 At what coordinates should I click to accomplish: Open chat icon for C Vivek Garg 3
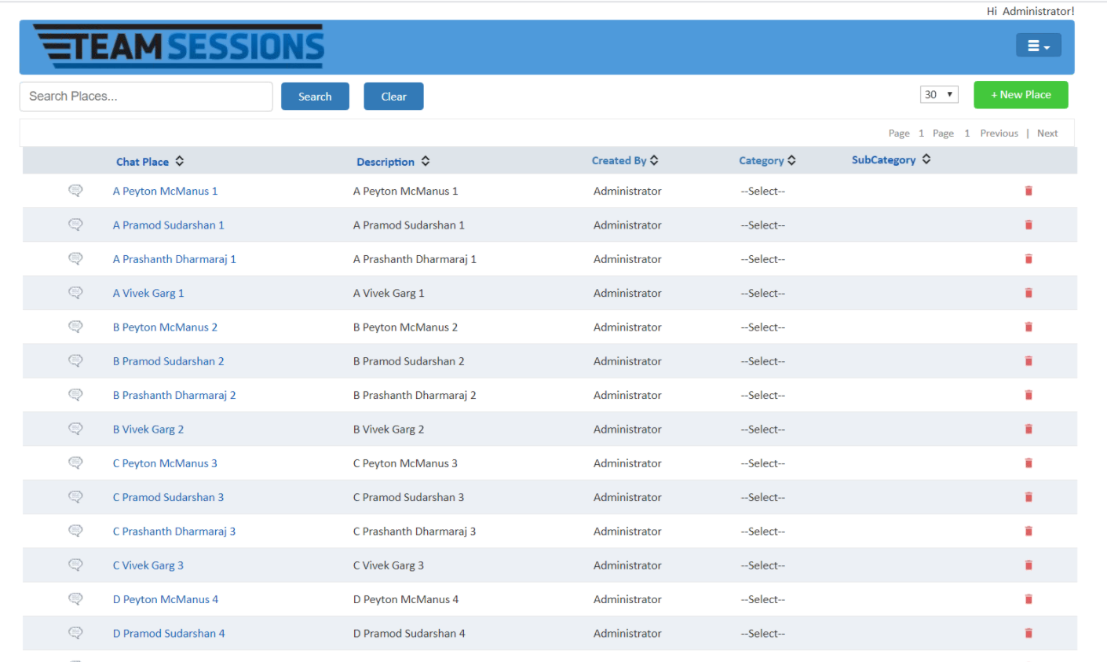click(x=75, y=565)
